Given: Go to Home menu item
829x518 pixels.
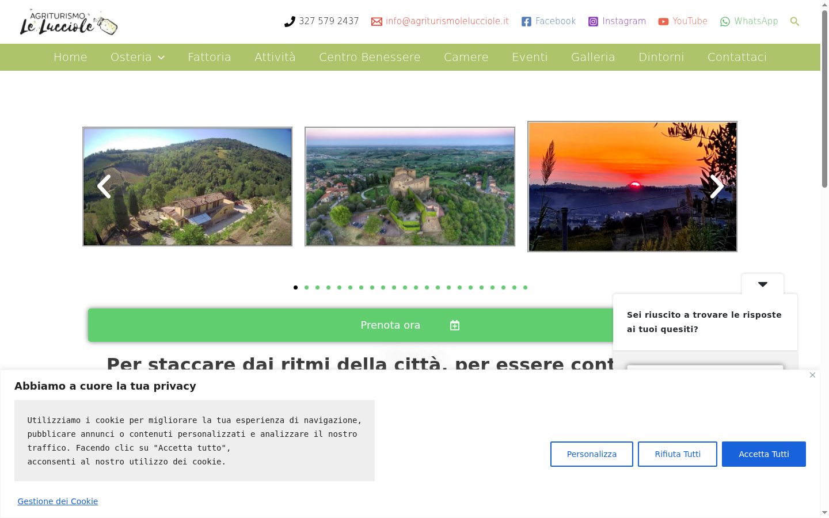Looking at the screenshot, I should pos(70,57).
